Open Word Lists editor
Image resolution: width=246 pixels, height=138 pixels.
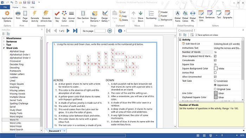click(201, 16)
